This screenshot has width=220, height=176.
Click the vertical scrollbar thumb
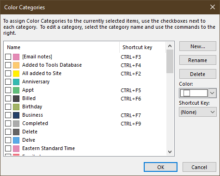tap(170, 61)
